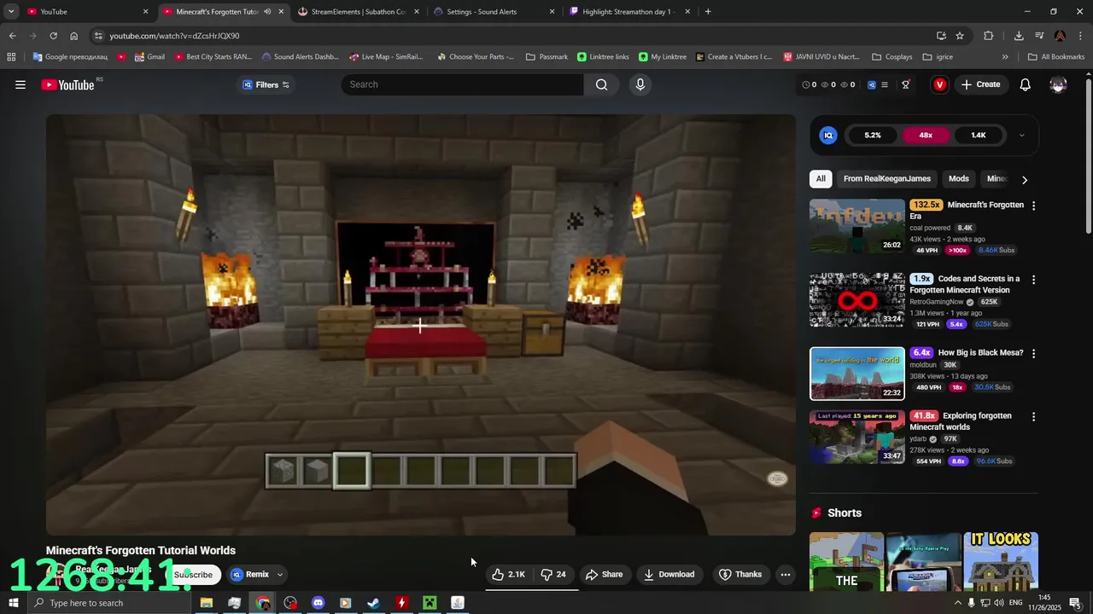
Task: Open the YouTube hamburger guide menu
Action: pyautogui.click(x=20, y=84)
